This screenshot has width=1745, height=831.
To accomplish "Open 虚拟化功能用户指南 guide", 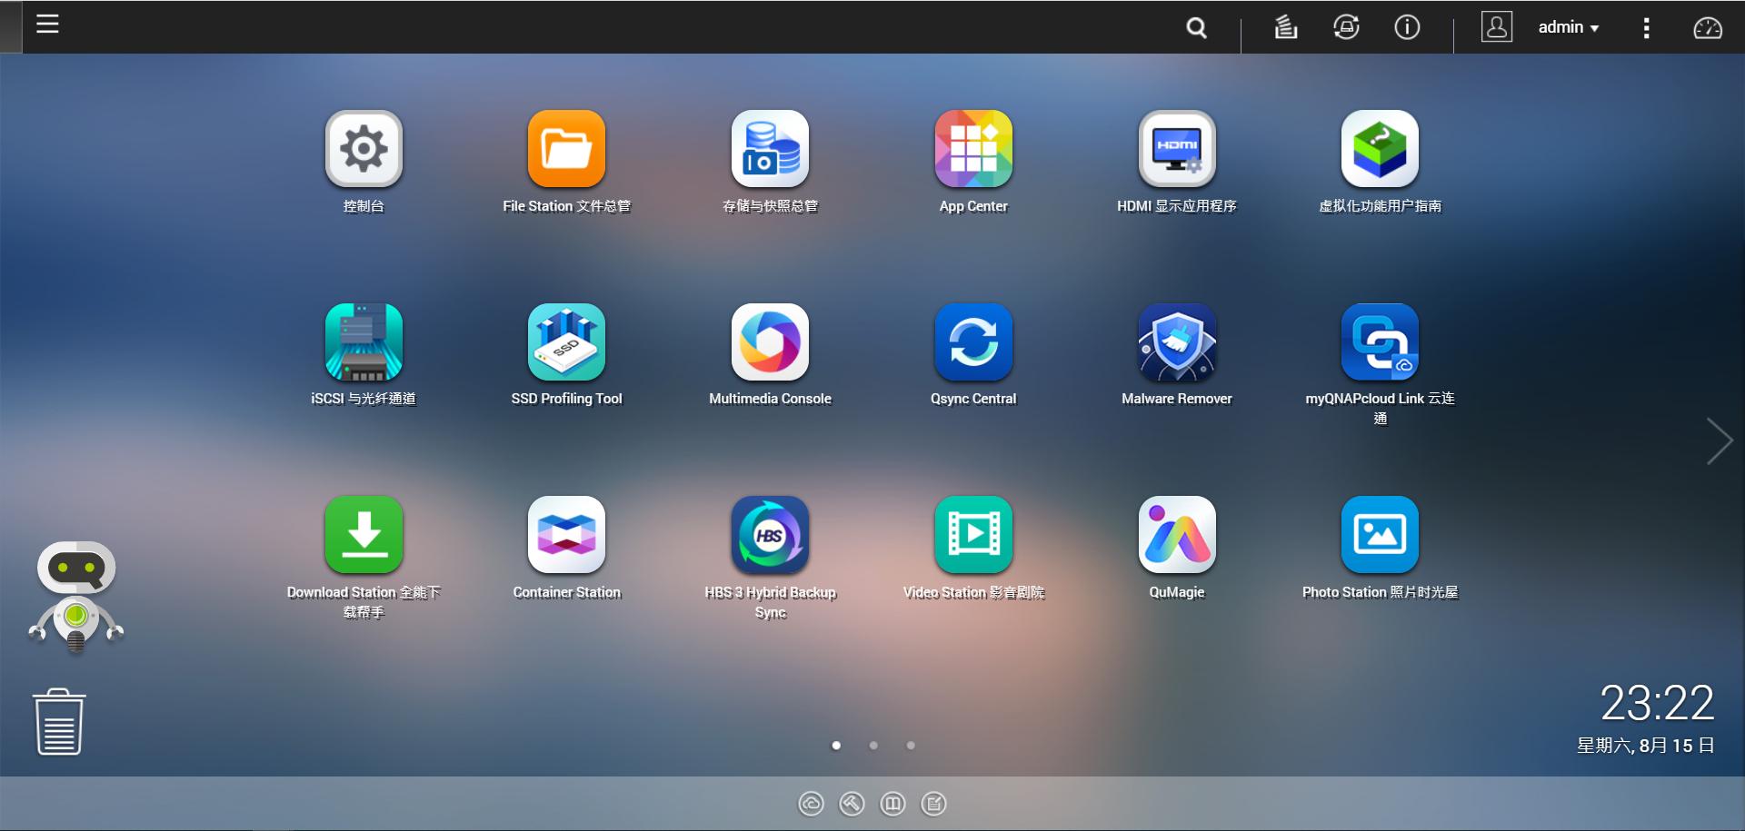I will pyautogui.click(x=1380, y=149).
